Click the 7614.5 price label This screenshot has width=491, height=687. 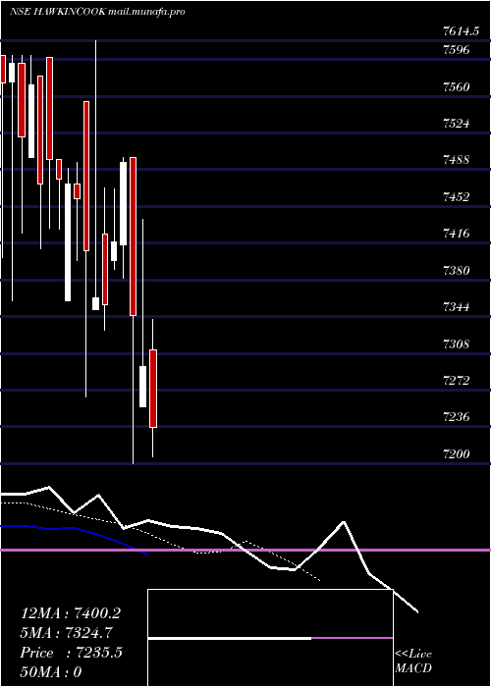coord(461,31)
